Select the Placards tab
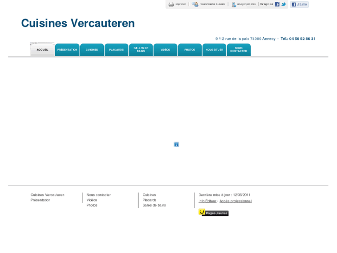The width and height of the screenshot is (337, 253). 116,50
